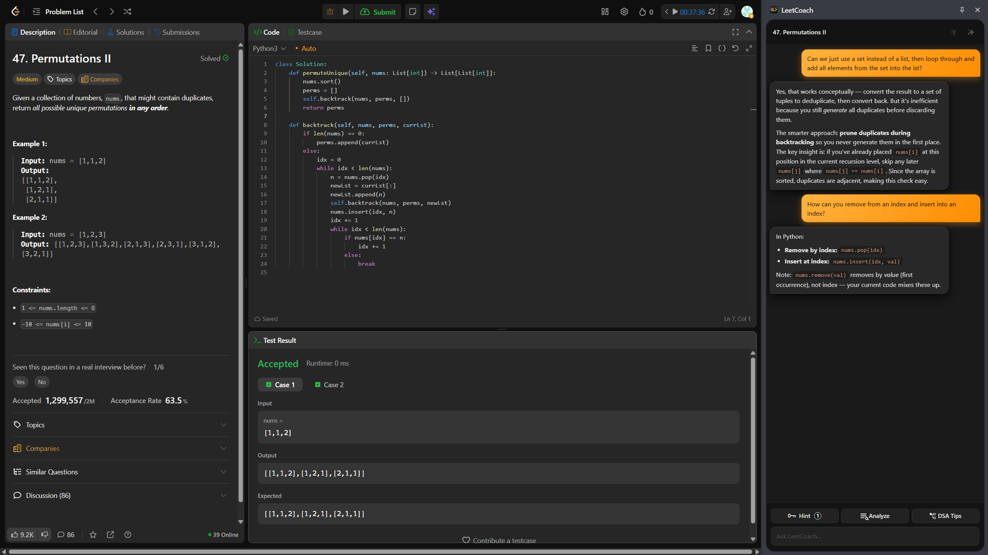
Task: Open the Submissions tab
Action: coord(176,32)
